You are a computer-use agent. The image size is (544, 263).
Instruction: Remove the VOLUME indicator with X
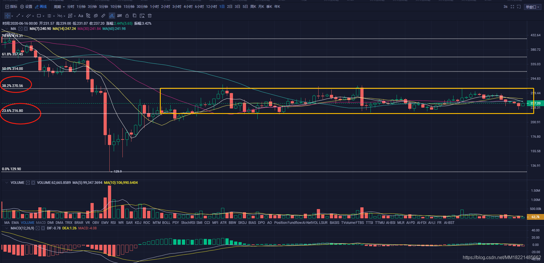point(33,183)
